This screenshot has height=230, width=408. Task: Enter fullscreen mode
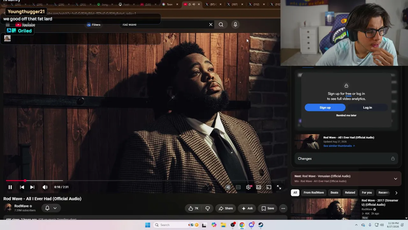(279, 187)
